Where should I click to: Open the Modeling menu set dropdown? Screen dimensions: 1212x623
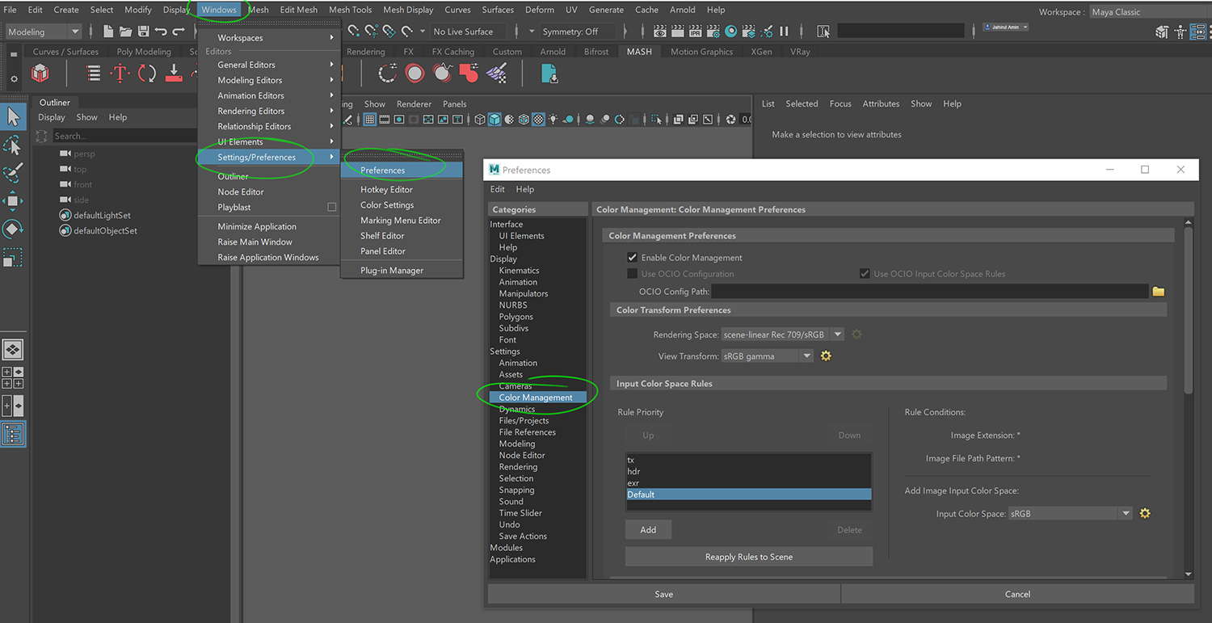(44, 32)
